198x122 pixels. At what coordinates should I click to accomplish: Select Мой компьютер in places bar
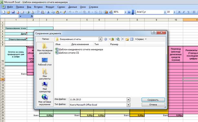(x=45, y=87)
